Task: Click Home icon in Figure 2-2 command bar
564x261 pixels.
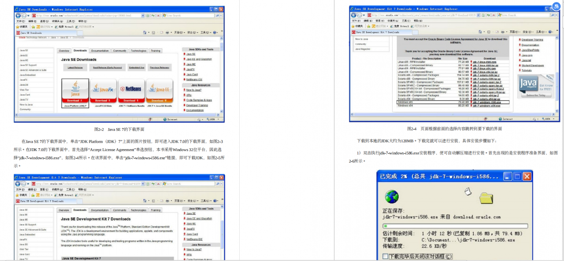Action: [x=146, y=33]
